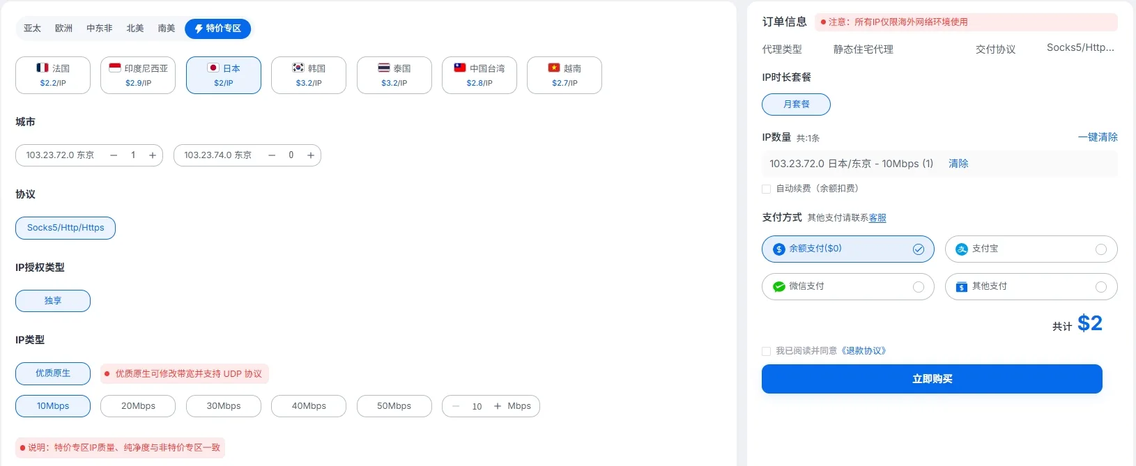Open the 《退款协议》 link
1136x466 pixels.
(863, 351)
